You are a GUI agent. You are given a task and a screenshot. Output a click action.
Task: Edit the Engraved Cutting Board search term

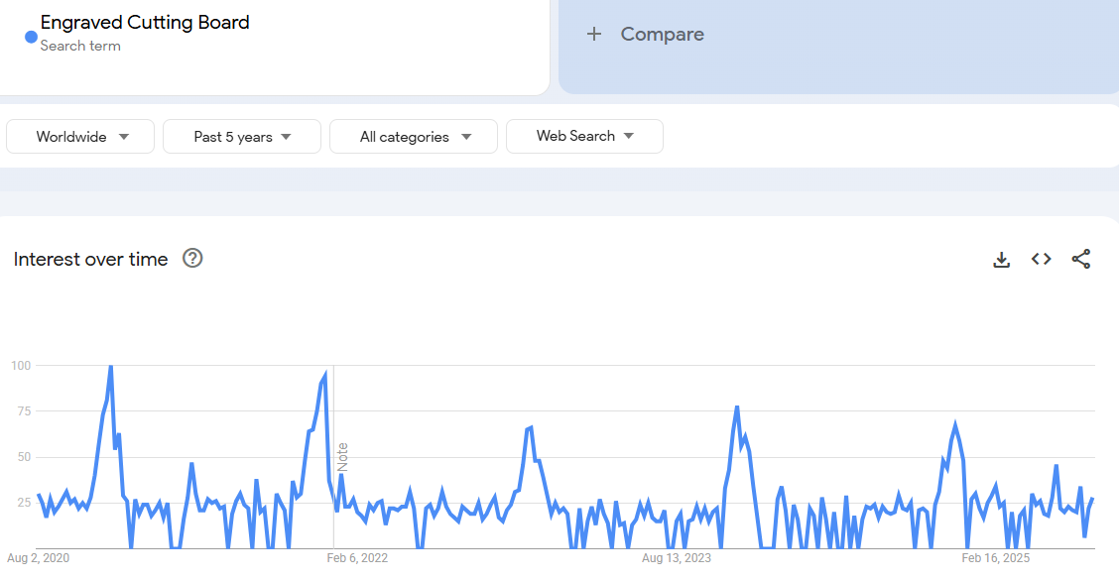coord(145,23)
